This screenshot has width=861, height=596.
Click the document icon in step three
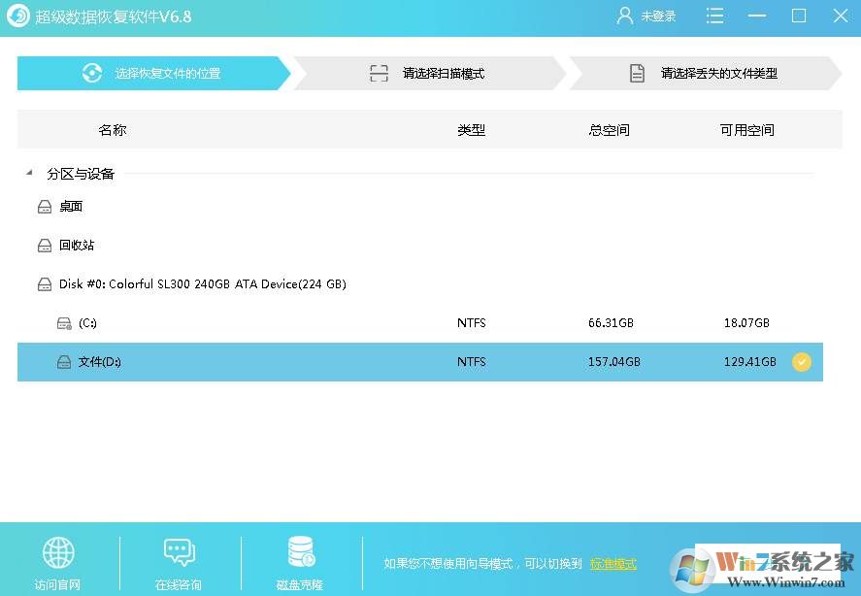[x=637, y=72]
